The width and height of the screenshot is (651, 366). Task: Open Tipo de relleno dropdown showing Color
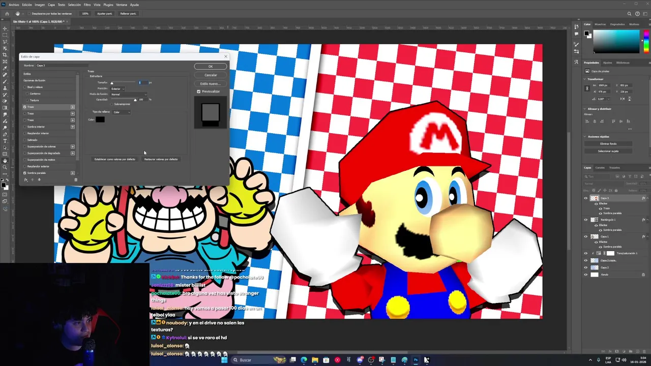[122, 112]
